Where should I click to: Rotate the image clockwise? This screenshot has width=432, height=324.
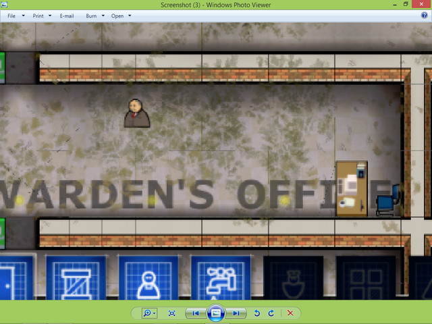(x=271, y=313)
